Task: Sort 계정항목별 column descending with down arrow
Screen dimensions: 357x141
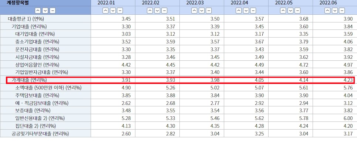Action: [x=45, y=11]
